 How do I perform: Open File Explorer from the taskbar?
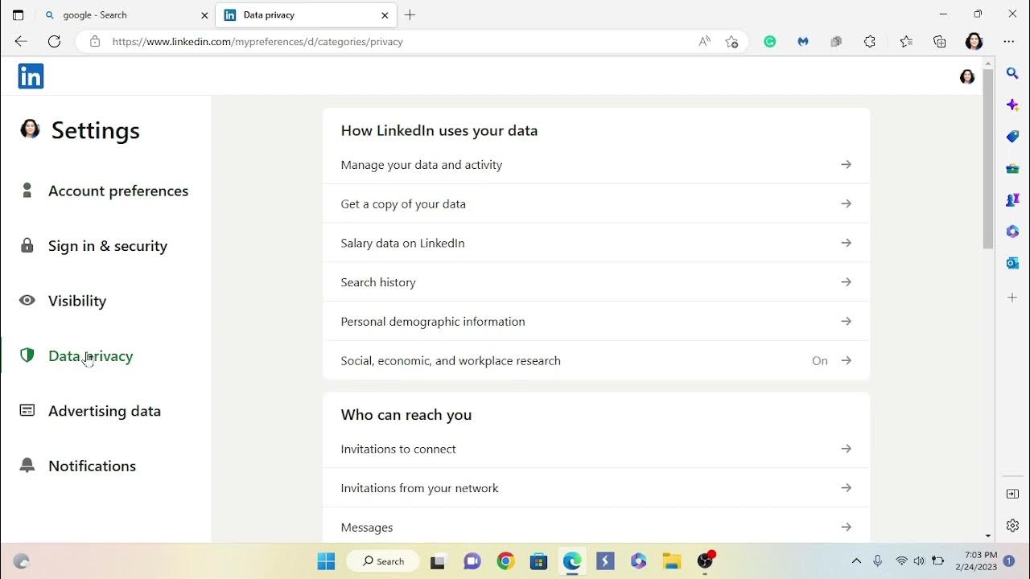pyautogui.click(x=672, y=561)
